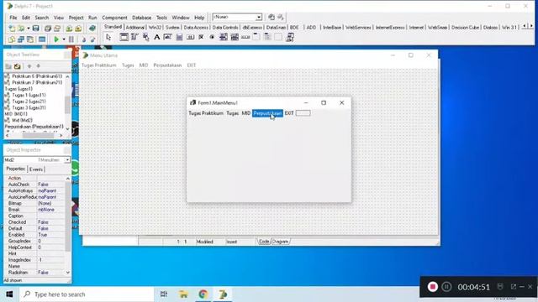Select the CheckBox component in palette
The image size is (538, 302).
pos(201,37)
